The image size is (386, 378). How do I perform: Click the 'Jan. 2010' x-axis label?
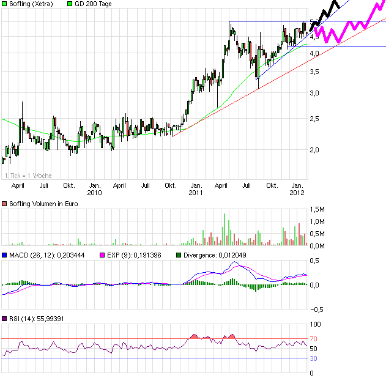tap(95, 189)
